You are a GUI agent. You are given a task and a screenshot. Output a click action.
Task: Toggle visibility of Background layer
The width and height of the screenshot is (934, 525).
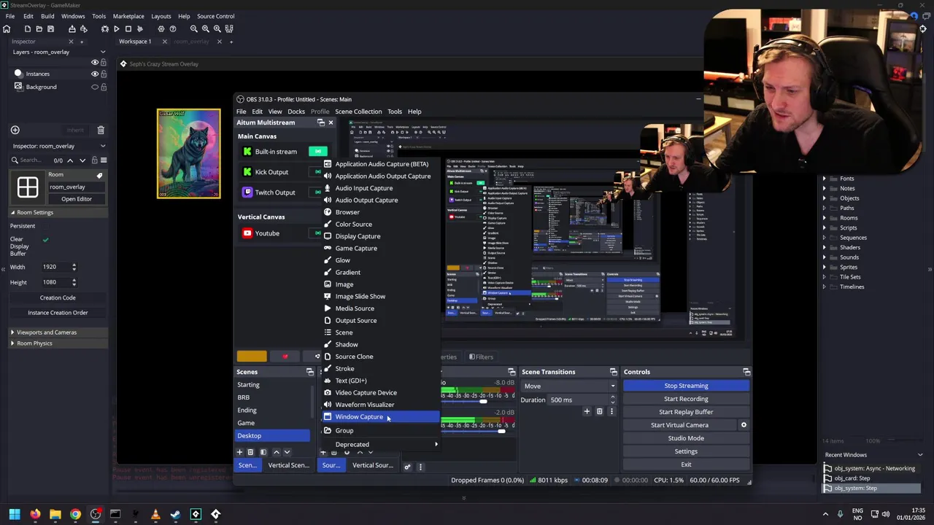pyautogui.click(x=95, y=87)
